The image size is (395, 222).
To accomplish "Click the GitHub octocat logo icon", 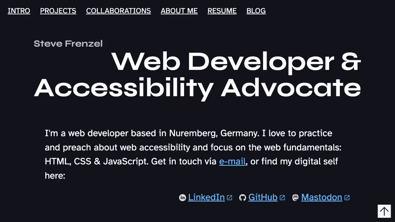I will [243, 198].
